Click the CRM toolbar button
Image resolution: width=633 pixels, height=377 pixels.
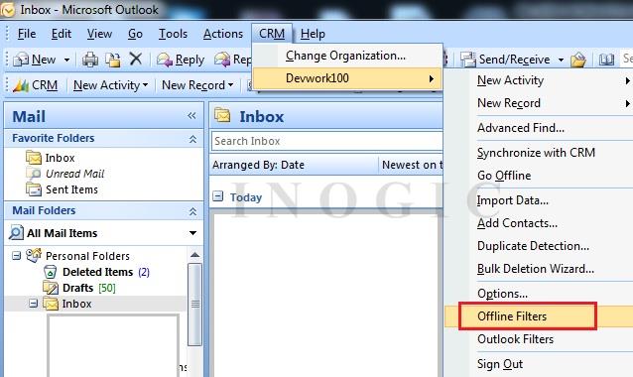[x=35, y=85]
